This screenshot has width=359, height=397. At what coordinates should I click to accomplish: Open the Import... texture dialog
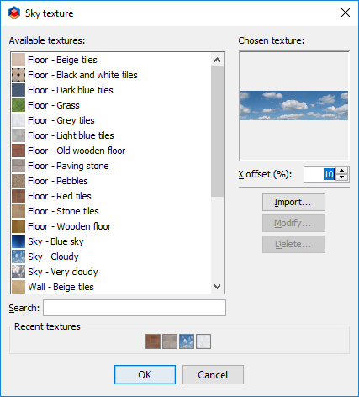[293, 202]
